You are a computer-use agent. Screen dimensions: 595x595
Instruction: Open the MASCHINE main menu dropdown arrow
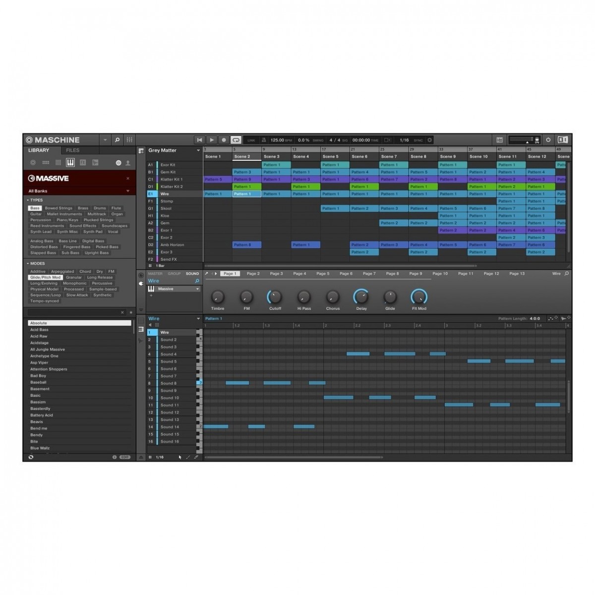[105, 140]
